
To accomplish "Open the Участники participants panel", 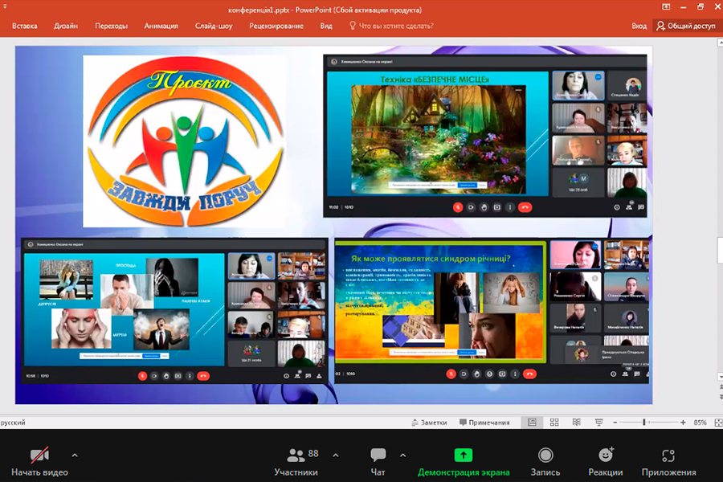I will point(296,456).
